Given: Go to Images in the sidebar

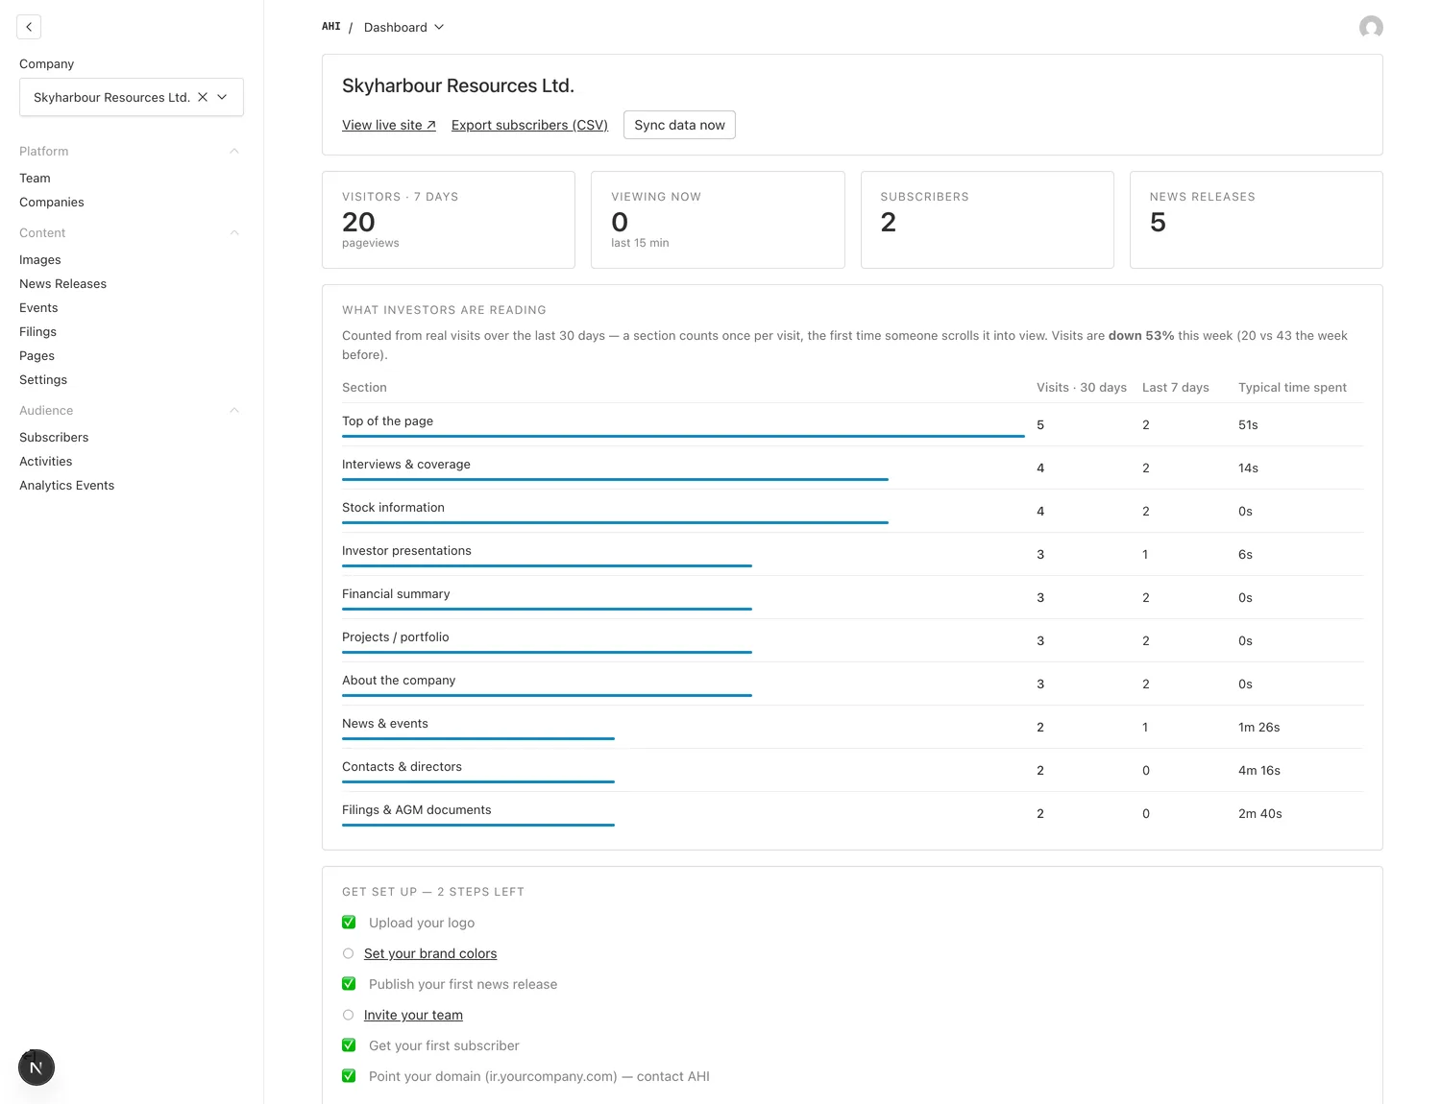Looking at the screenshot, I should click(40, 260).
